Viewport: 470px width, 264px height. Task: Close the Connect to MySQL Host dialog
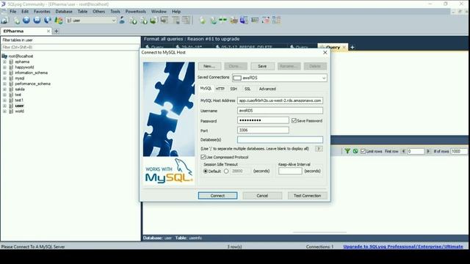pos(325,52)
